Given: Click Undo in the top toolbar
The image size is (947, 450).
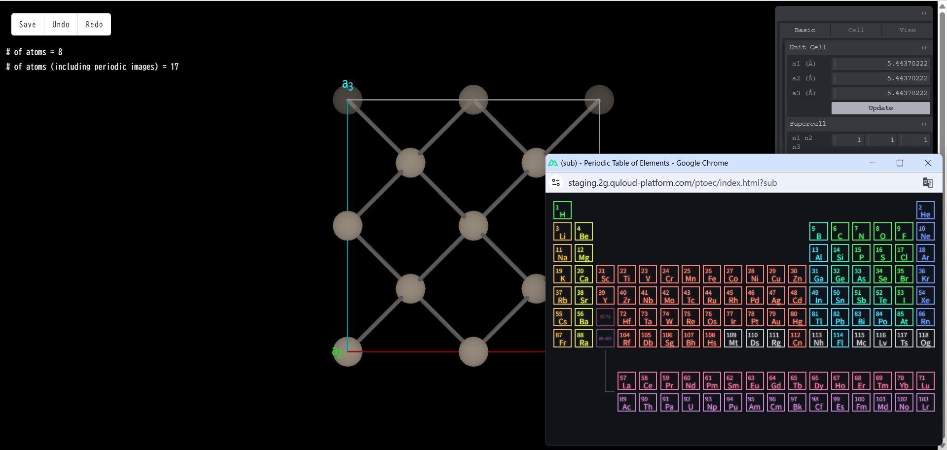Looking at the screenshot, I should [61, 24].
